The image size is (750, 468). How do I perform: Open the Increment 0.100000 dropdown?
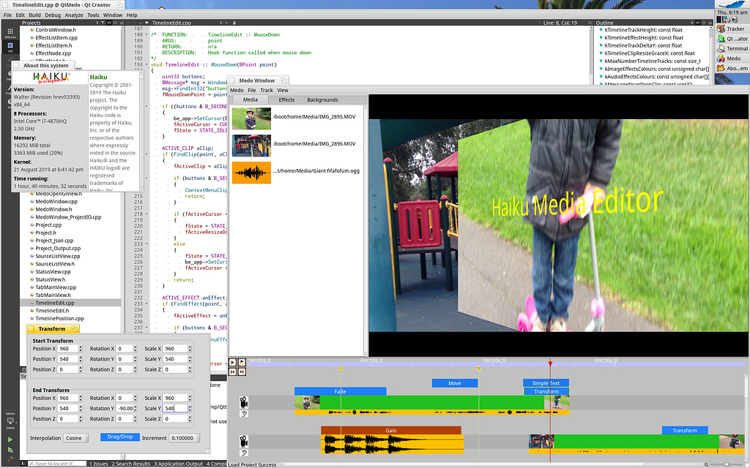[x=184, y=438]
